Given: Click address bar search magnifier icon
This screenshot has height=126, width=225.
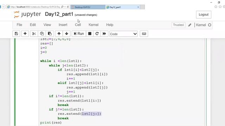Looking at the screenshot, I should coord(62,7).
